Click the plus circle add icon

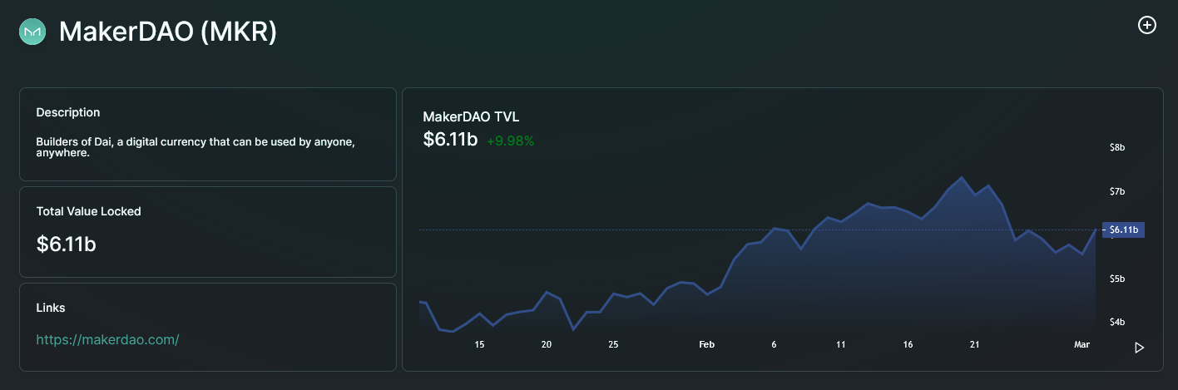[x=1147, y=25]
